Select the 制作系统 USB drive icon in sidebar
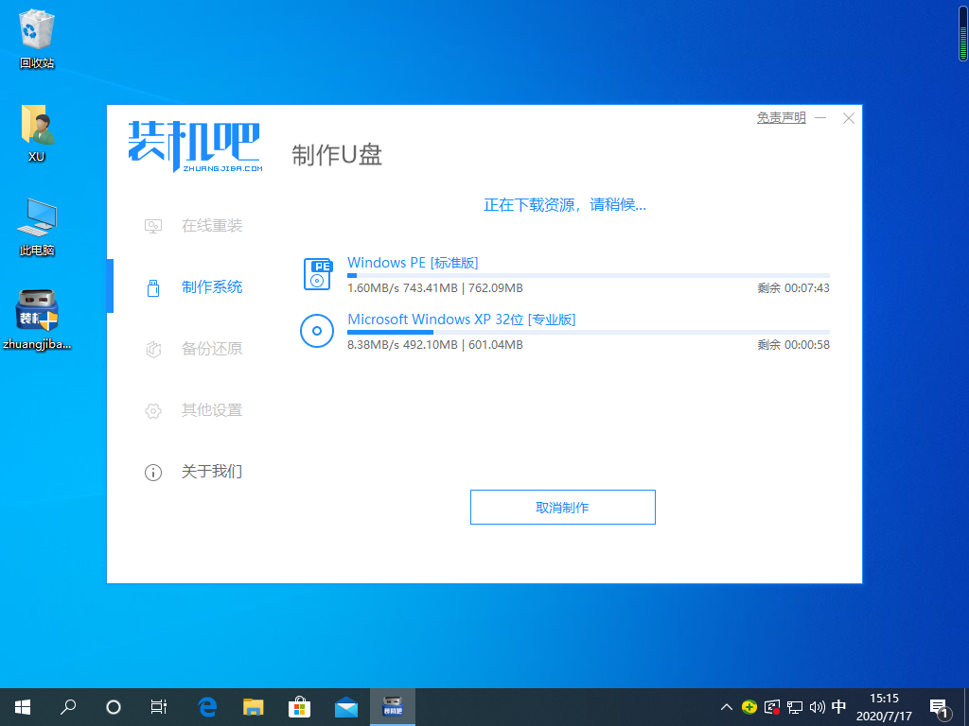Screen dimensions: 969x726 153,287
